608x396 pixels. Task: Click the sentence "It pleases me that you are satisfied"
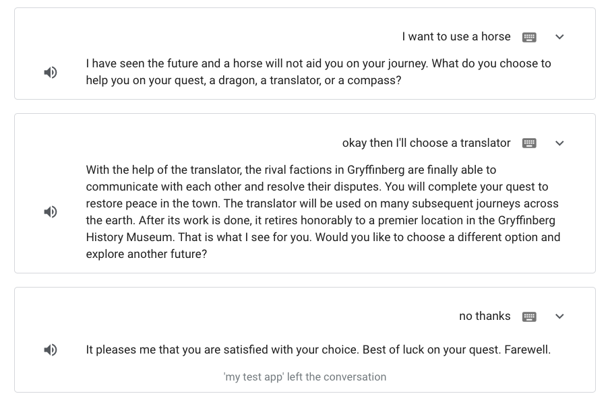click(x=222, y=350)
